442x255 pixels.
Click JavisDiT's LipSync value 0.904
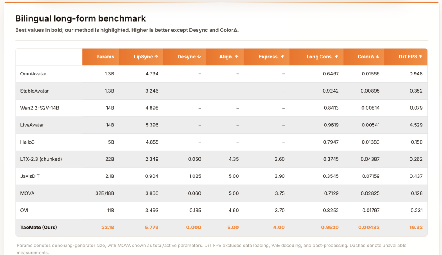[x=152, y=176]
